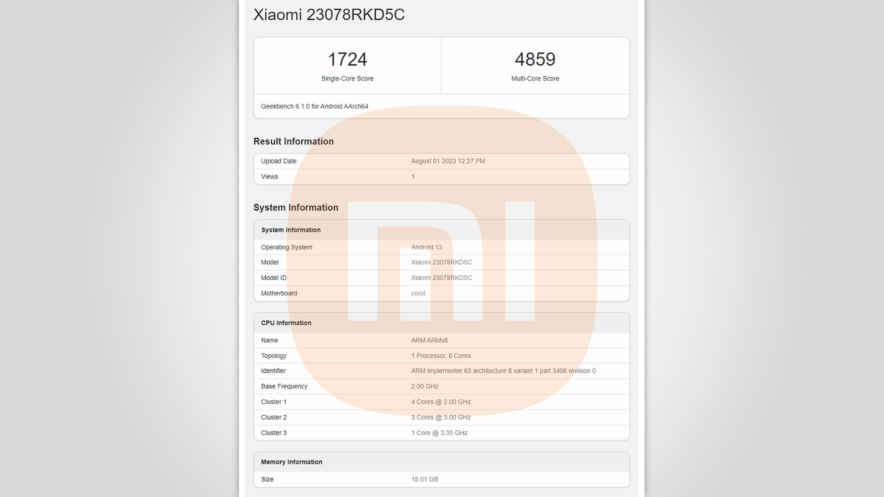884x497 pixels.
Task: Select the multi-core score 4859
Action: [535, 59]
